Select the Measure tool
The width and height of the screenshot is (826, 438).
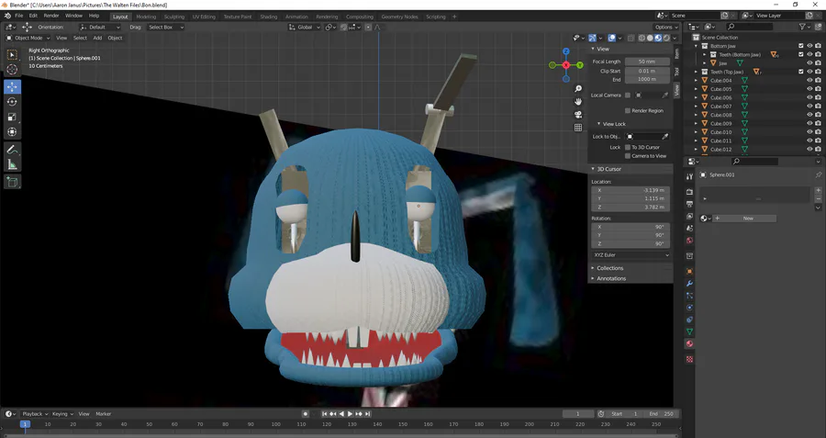click(x=12, y=165)
